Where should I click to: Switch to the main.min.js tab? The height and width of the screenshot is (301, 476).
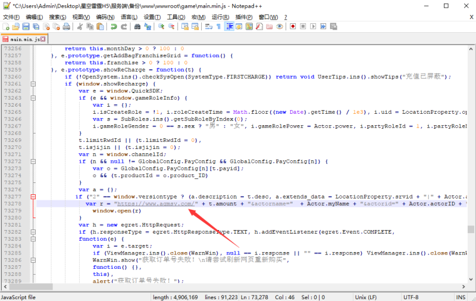24,39
